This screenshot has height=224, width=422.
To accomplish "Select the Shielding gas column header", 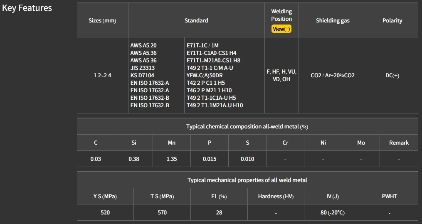I will tap(333, 21).
